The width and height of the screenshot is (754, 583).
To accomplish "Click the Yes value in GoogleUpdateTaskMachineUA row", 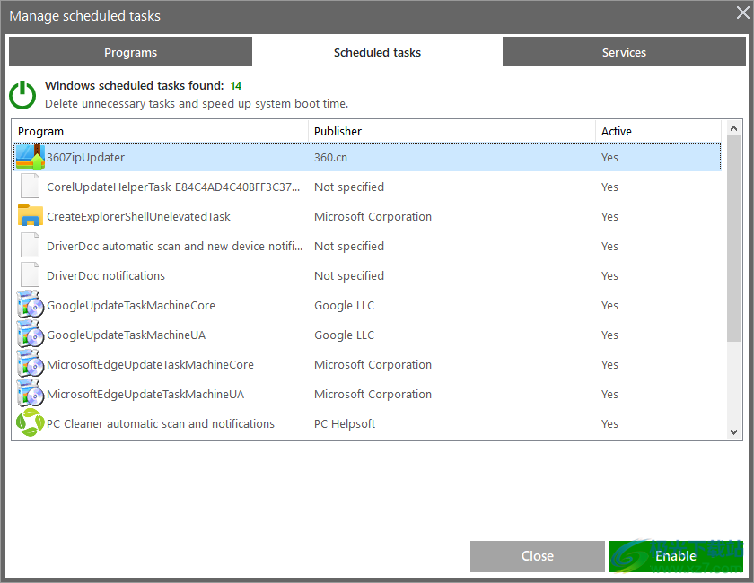I will point(609,335).
